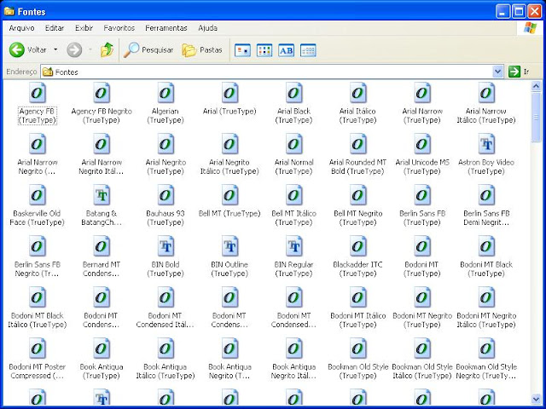The image size is (546, 409).
Task: Open the Ajuda menu
Action: pyautogui.click(x=208, y=28)
